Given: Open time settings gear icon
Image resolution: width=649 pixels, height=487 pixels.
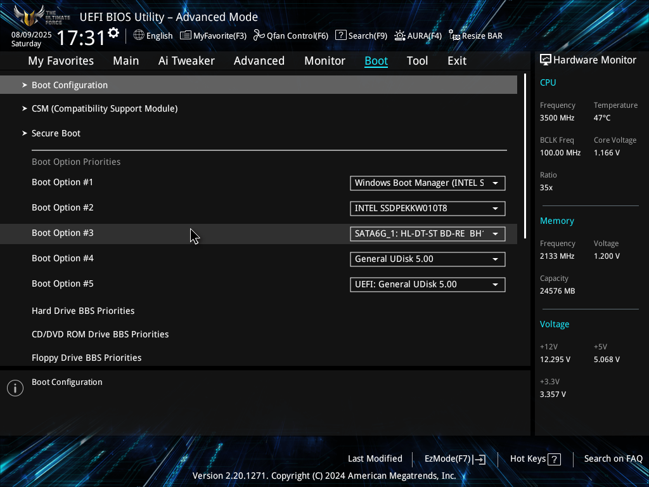Looking at the screenshot, I should pyautogui.click(x=113, y=33).
